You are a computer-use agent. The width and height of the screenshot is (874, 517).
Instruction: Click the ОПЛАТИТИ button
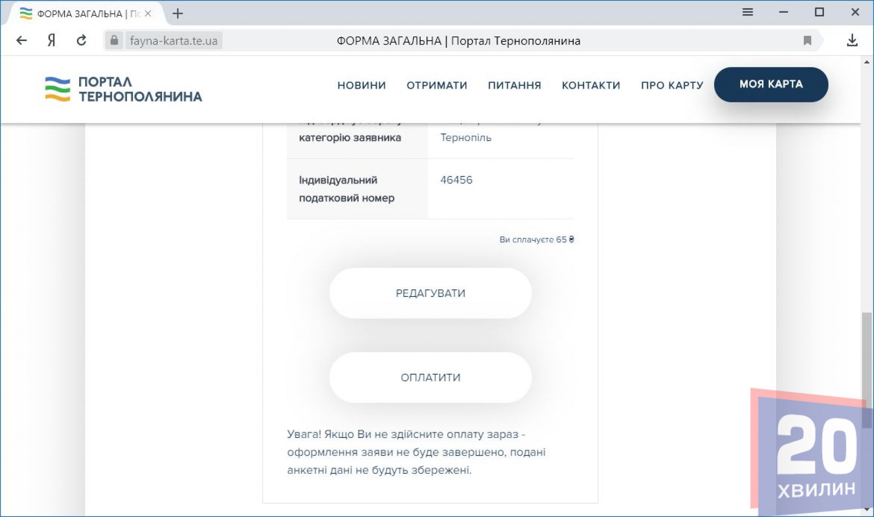coord(430,377)
